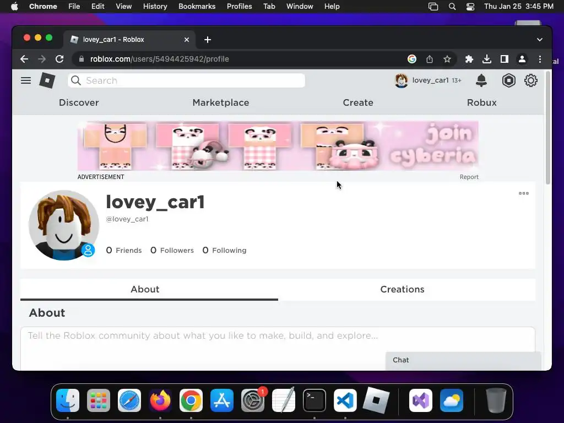Click the large profile avatar picture

(64, 225)
